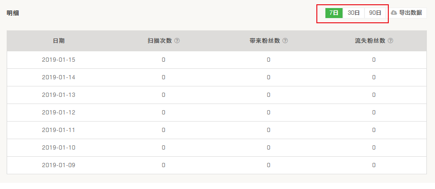Image resolution: width=435 pixels, height=189 pixels.
Task: Click help icon beside 扫描次数
Action: pos(177,41)
